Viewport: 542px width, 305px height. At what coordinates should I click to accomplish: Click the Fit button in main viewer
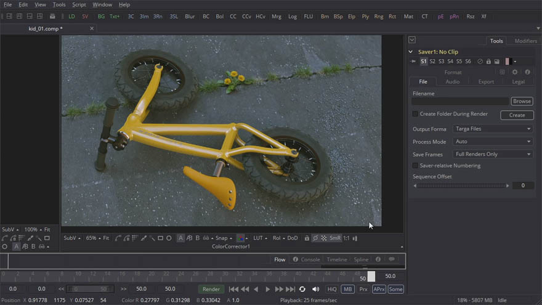tap(106, 238)
